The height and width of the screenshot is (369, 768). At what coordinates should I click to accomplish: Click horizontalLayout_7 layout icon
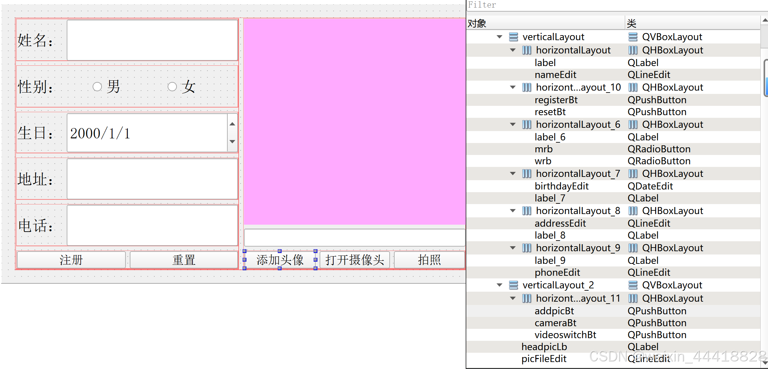[527, 174]
